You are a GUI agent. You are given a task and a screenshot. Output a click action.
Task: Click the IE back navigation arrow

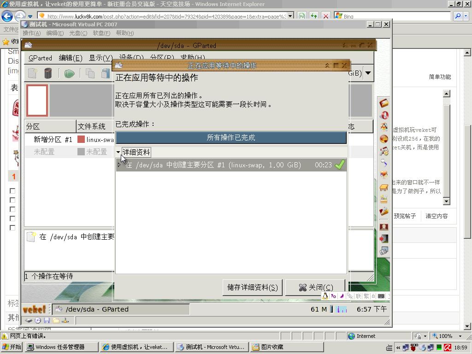(7, 16)
